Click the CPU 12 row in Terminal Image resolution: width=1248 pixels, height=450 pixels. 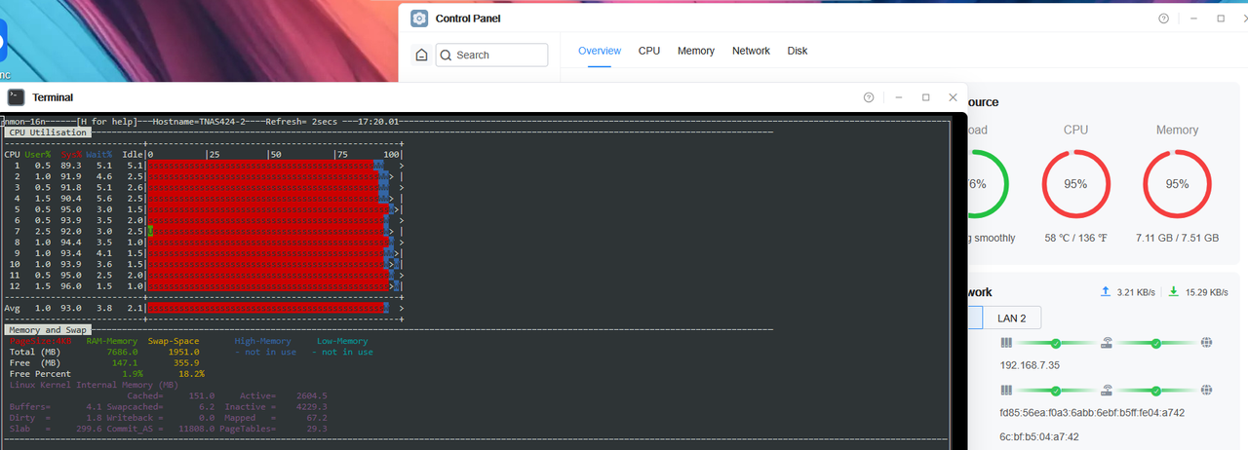pos(203,286)
